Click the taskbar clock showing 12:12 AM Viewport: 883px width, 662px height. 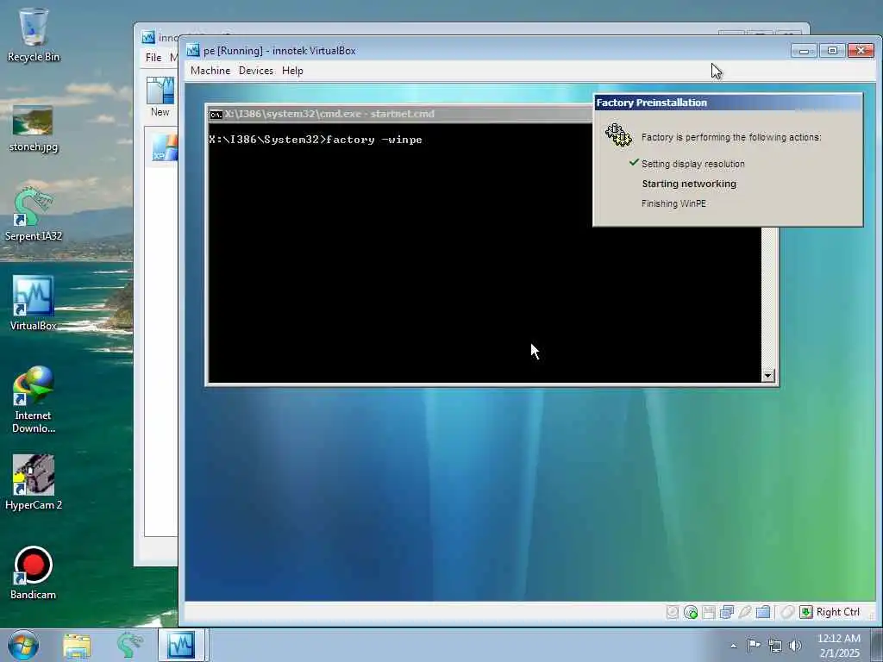[x=838, y=646]
